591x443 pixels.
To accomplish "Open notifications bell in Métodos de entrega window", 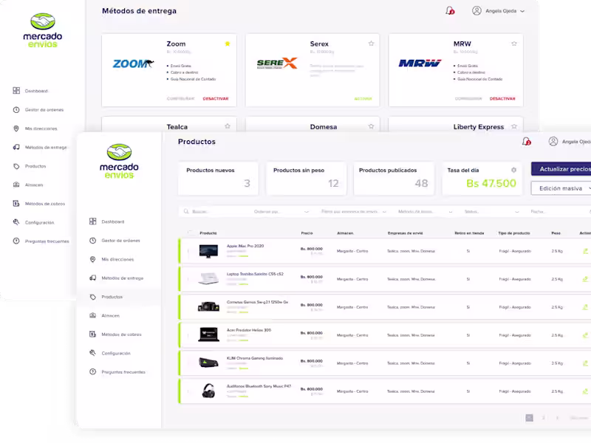I will tap(450, 11).
